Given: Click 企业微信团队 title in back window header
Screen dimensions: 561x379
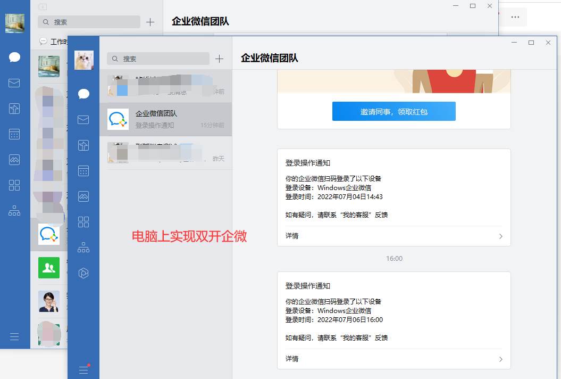Looking at the screenshot, I should click(x=200, y=21).
